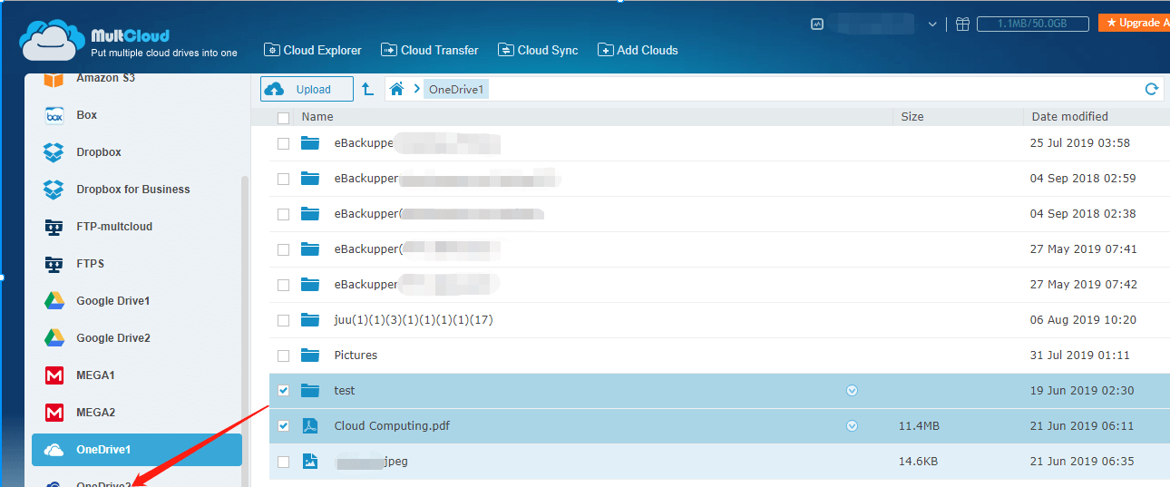The image size is (1170, 487).
Task: Click the 11.4MB size cell
Action: coord(919,426)
